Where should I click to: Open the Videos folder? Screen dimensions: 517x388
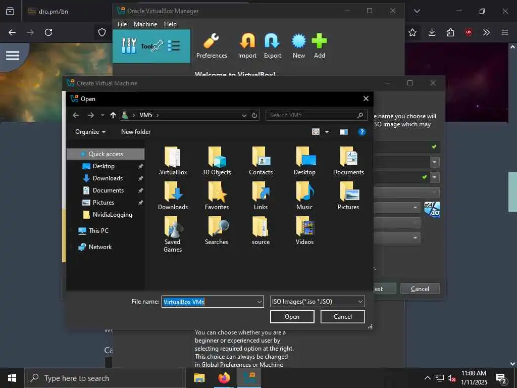(304, 231)
